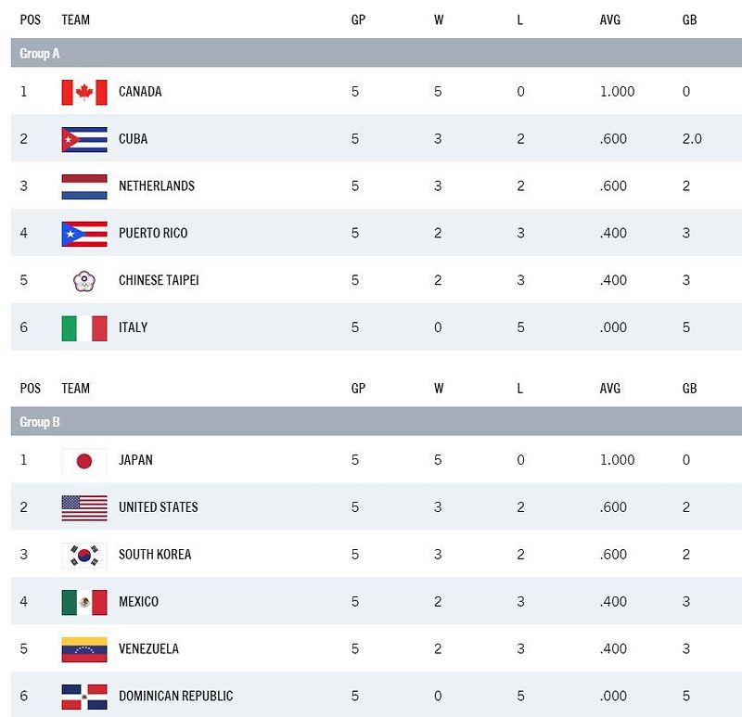Sort Group B by GB column header
Screen dimensions: 742x717
pos(689,389)
